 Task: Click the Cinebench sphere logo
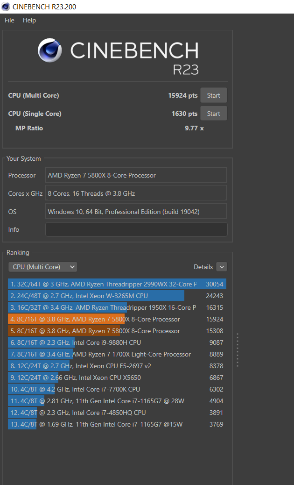tap(50, 50)
